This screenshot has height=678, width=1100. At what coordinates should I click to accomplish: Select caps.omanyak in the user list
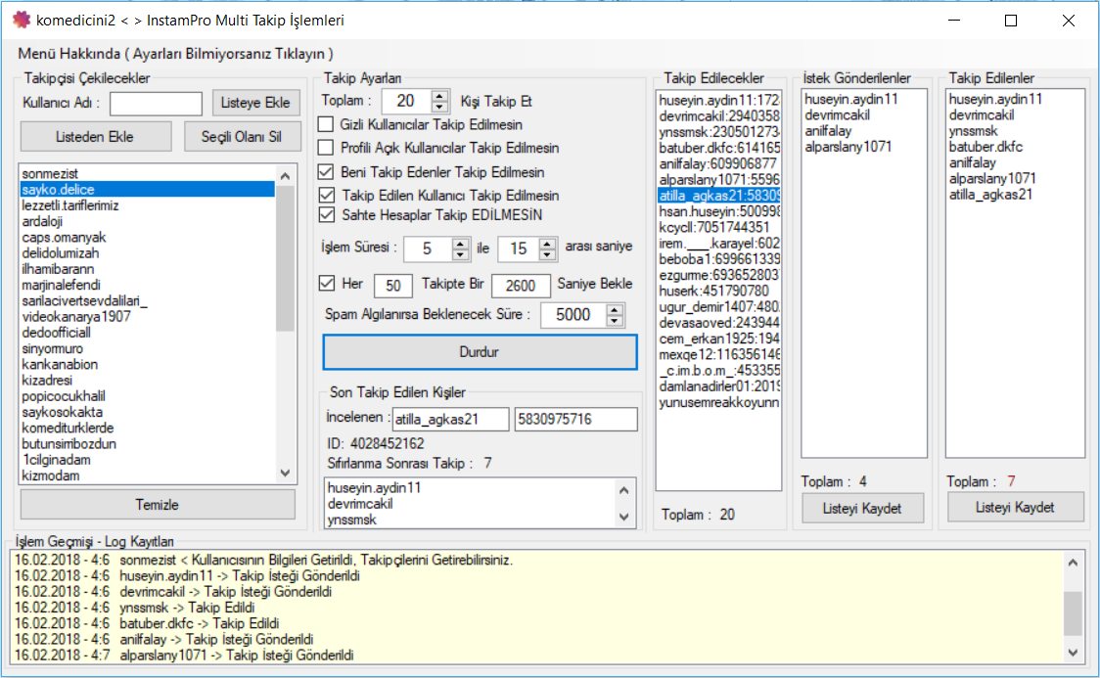[148, 237]
